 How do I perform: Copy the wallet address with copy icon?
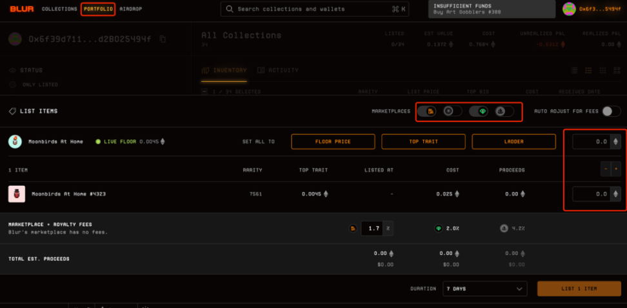point(163,39)
